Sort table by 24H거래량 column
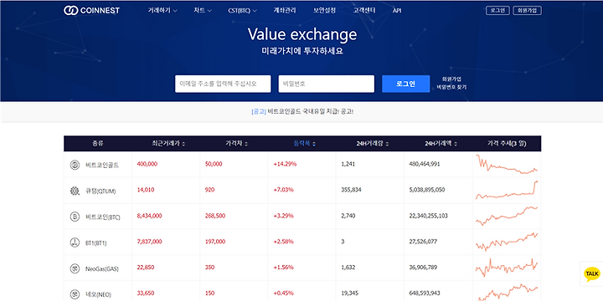The height and width of the screenshot is (301, 603). (x=372, y=144)
